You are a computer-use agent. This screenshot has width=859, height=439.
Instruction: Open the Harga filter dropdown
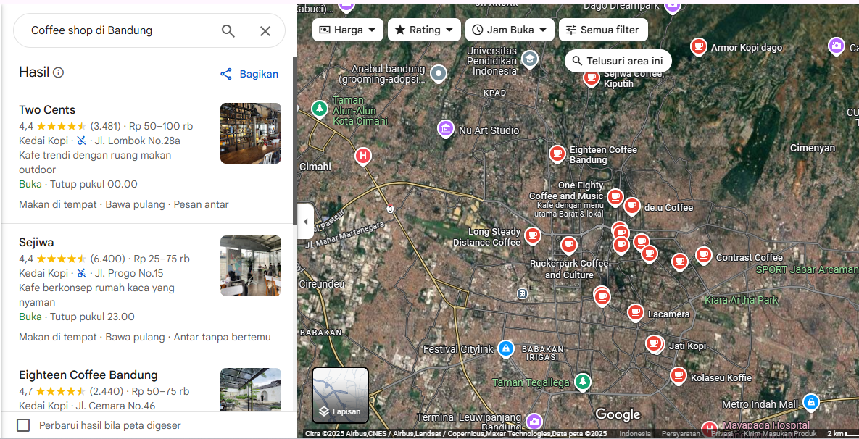tap(347, 30)
